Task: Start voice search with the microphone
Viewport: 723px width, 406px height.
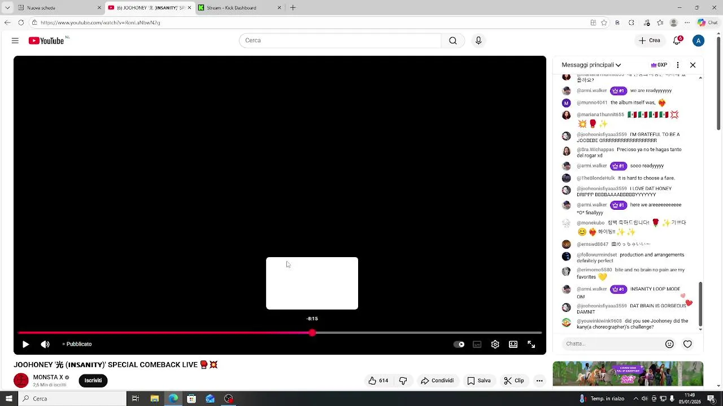Action: click(478, 41)
